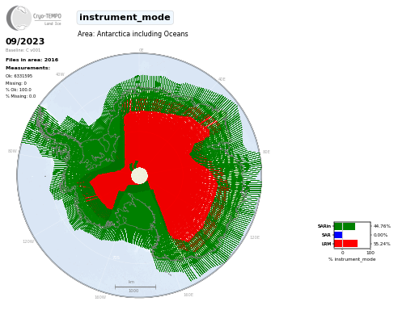Click the 80E longitude label
The image size is (398, 331).
coord(266,152)
